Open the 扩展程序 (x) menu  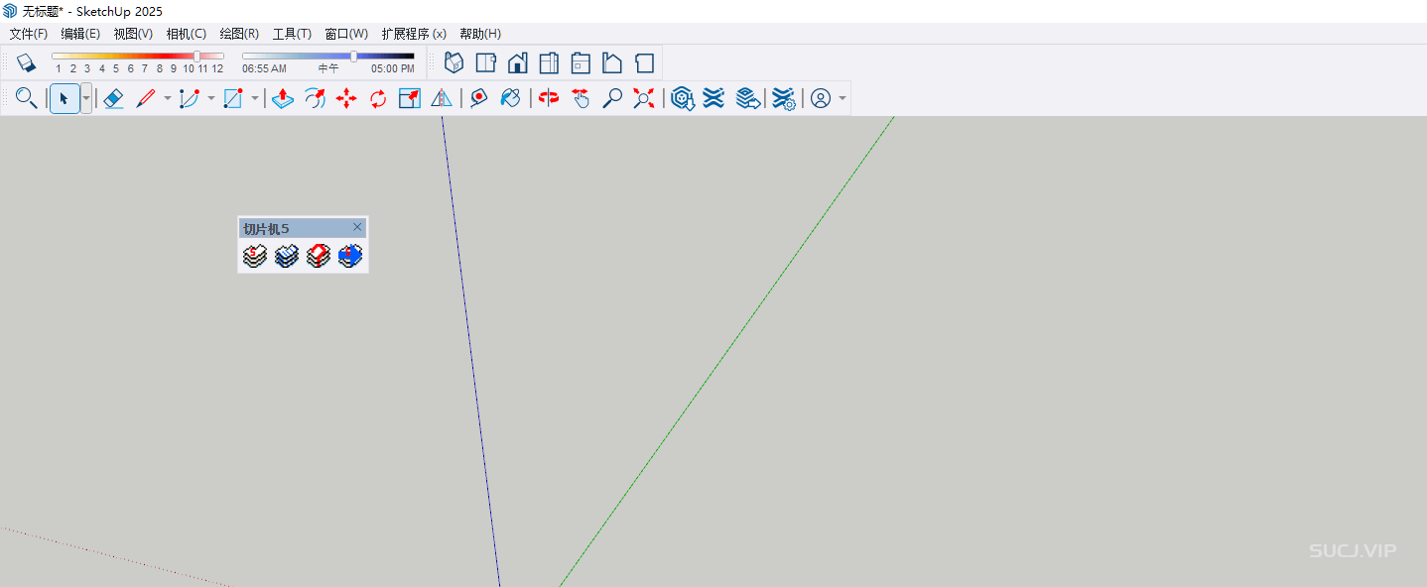(x=414, y=34)
